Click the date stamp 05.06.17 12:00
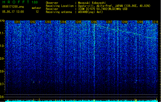 [x=13, y=12]
